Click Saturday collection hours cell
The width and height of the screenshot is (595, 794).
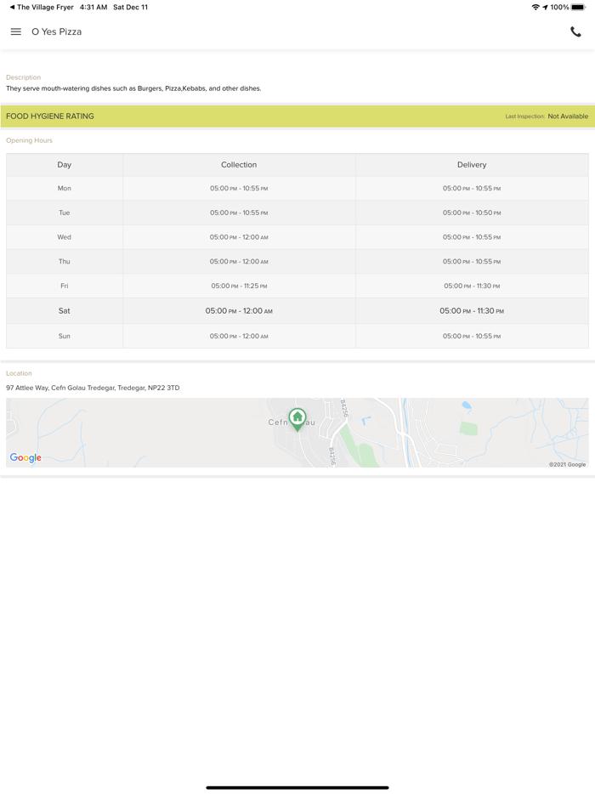click(x=239, y=311)
